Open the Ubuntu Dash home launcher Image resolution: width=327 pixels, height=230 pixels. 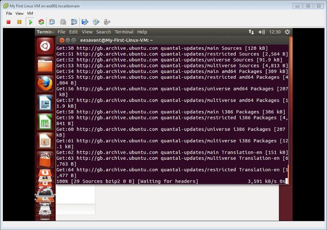click(45, 46)
